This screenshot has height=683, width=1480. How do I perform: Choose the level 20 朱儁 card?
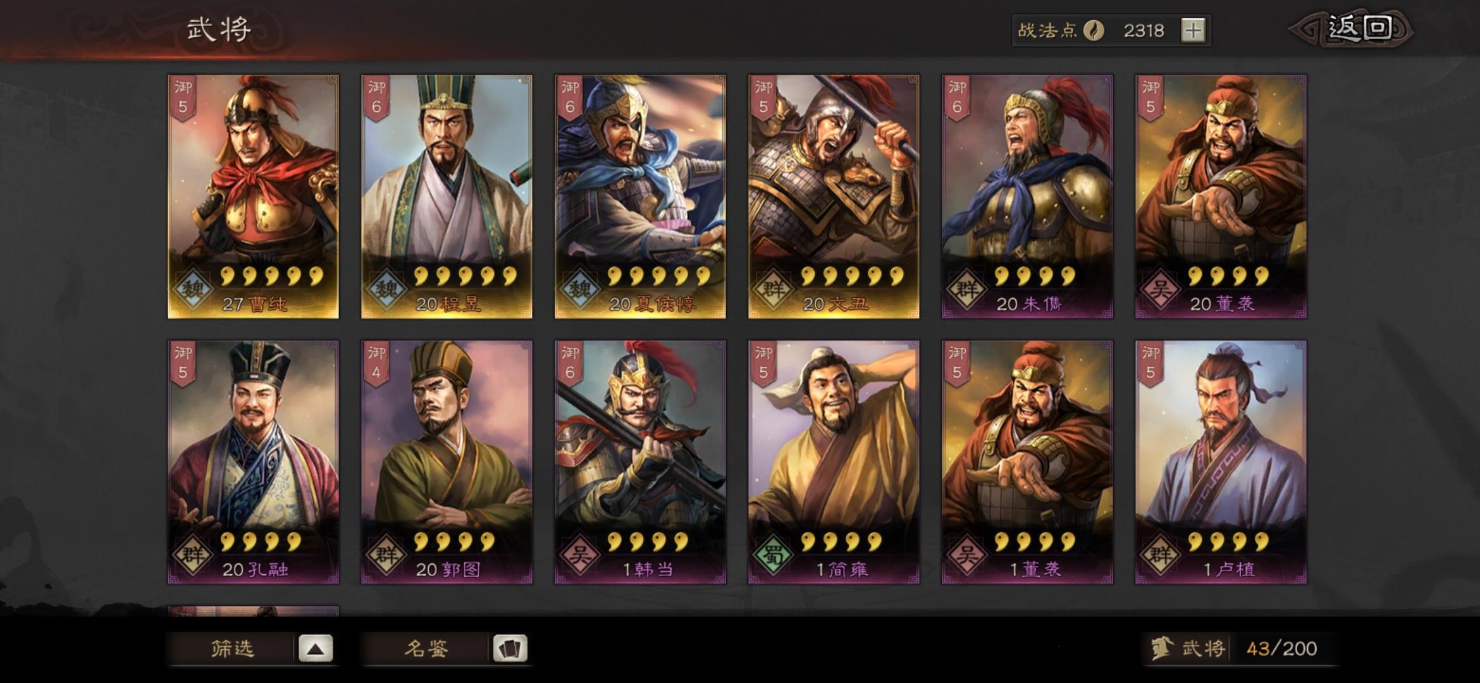point(1027,197)
